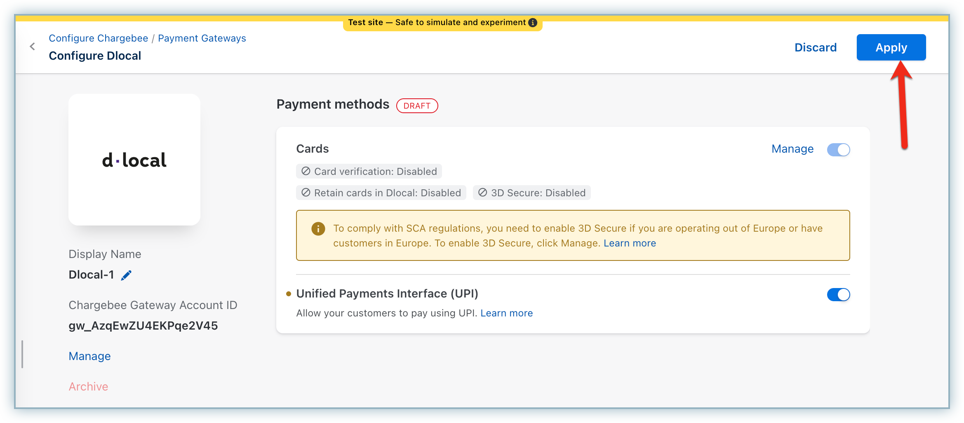
Task: Archive the Dlocal gateway
Action: [88, 387]
